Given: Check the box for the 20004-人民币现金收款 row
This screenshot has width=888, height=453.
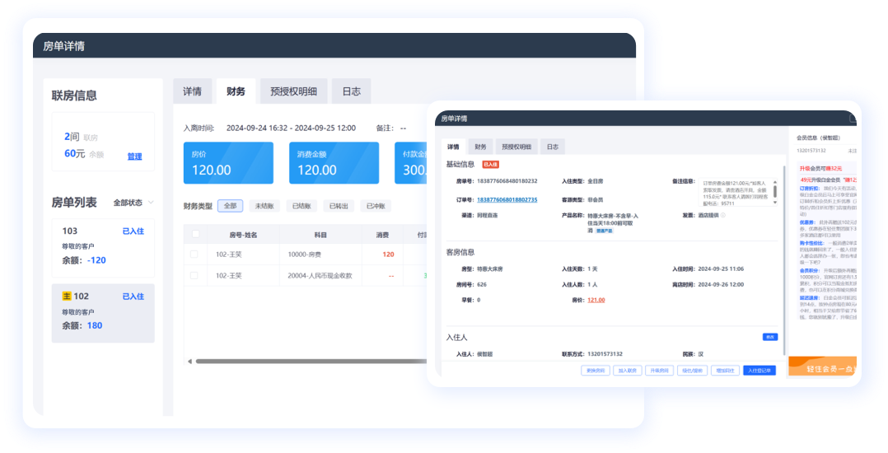Looking at the screenshot, I should (x=194, y=276).
